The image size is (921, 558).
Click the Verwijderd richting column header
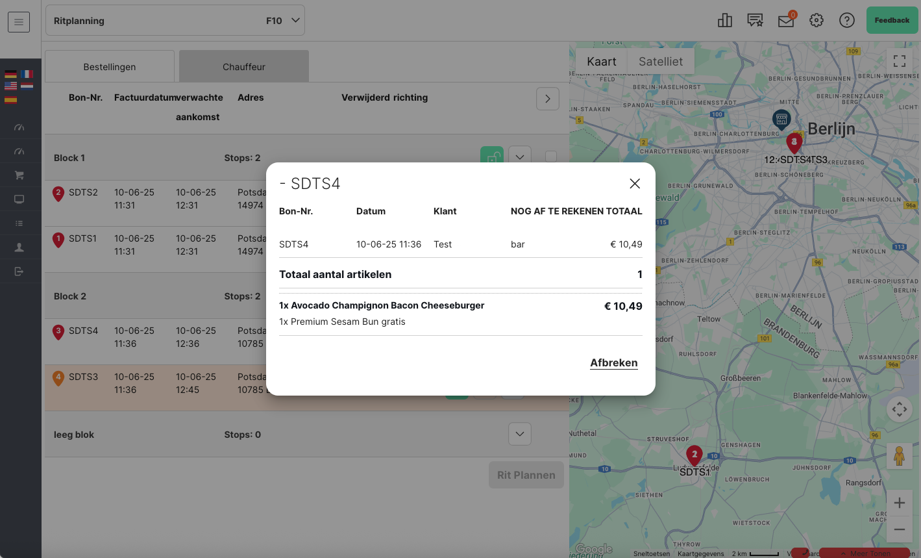tap(385, 97)
